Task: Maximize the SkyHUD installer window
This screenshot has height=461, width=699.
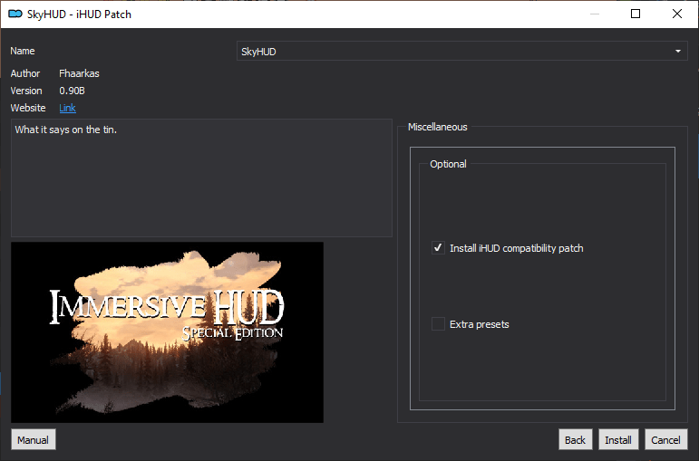Action: tap(636, 14)
